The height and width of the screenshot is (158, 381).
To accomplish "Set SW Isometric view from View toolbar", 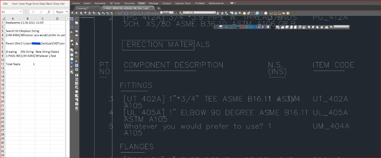I will tap(309, 28).
